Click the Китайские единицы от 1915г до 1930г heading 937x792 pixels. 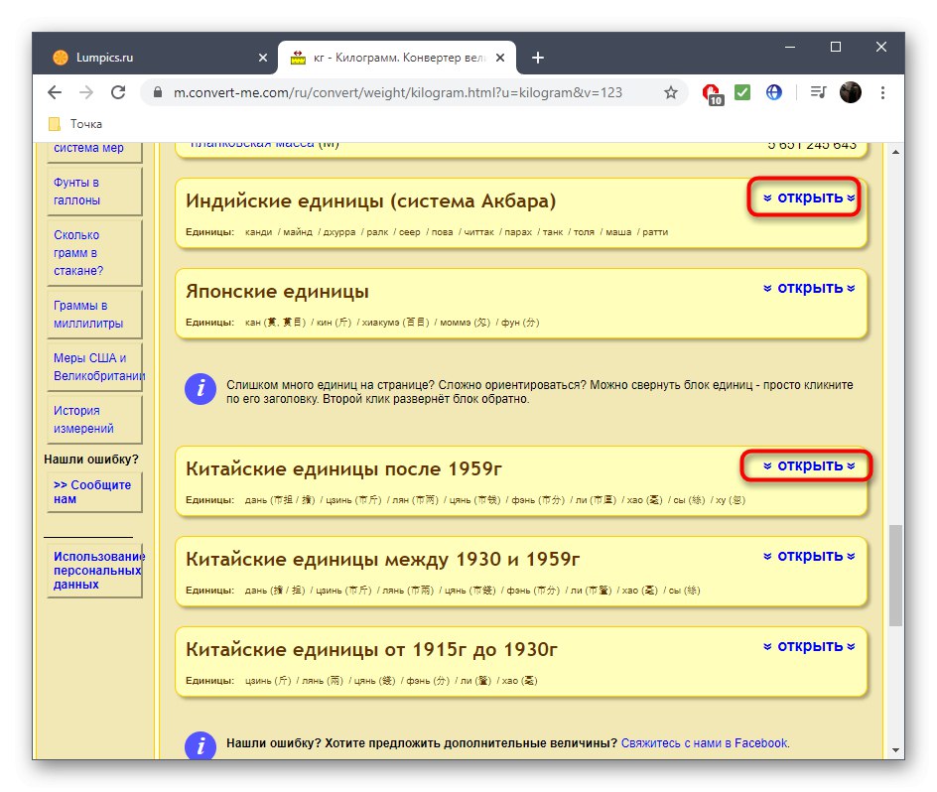click(371, 649)
